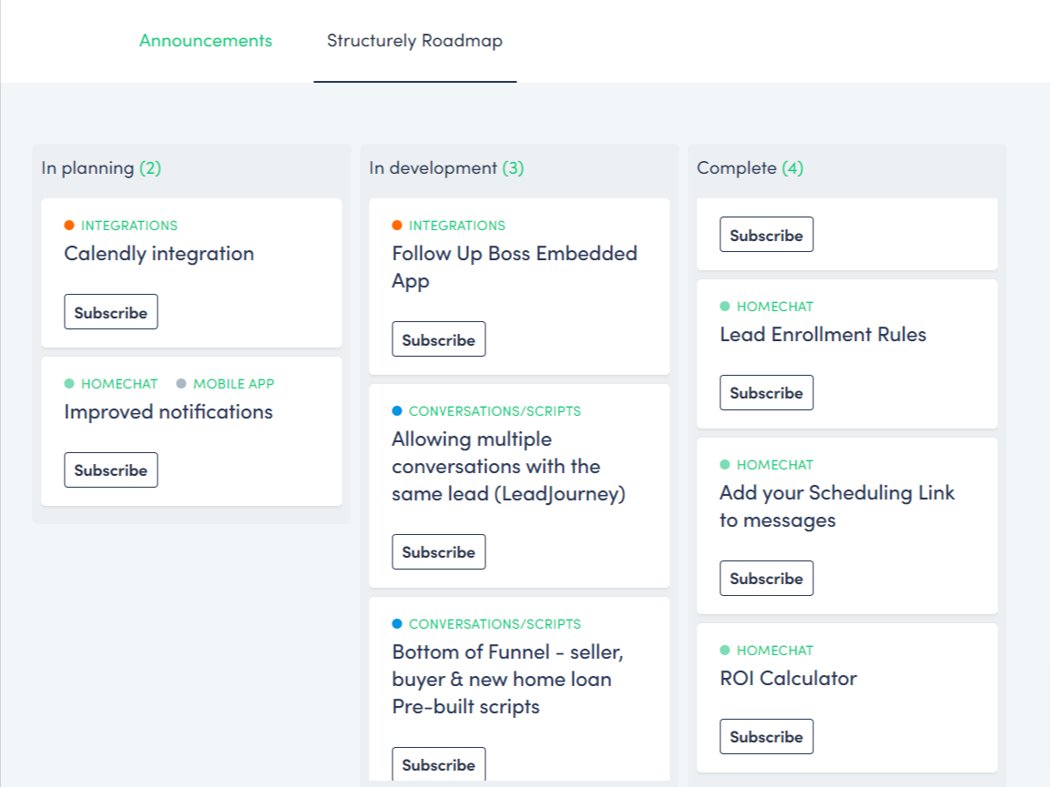Open the Calendly integration card title

coord(158,254)
